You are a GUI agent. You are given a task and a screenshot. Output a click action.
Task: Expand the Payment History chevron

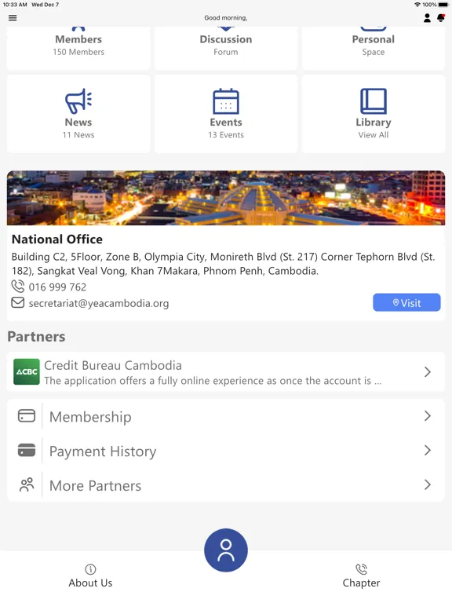pos(428,450)
